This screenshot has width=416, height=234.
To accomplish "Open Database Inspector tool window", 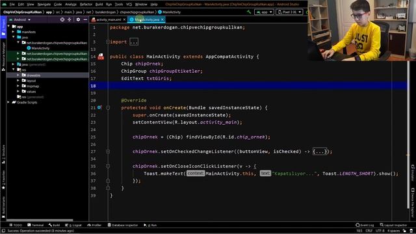I will [x=123, y=225].
